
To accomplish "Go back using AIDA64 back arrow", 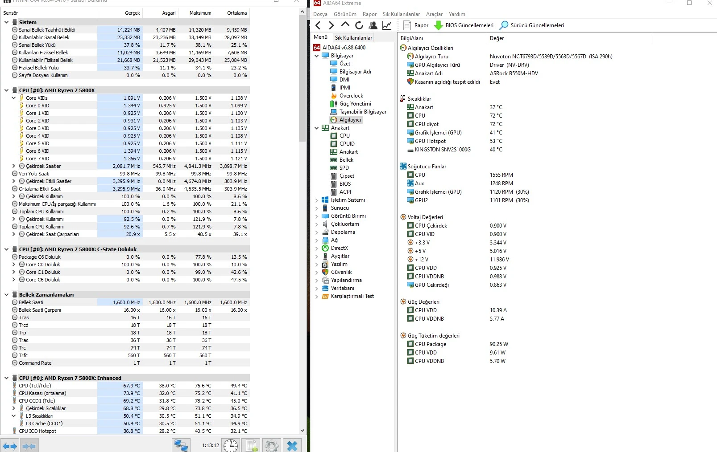I will [318, 25].
